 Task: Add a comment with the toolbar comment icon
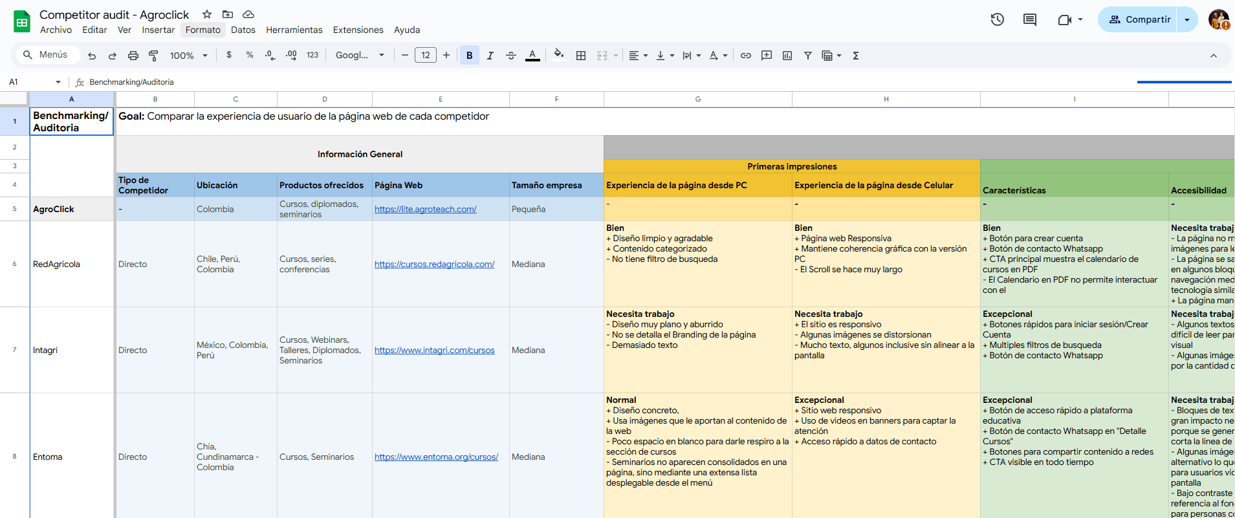coord(767,56)
